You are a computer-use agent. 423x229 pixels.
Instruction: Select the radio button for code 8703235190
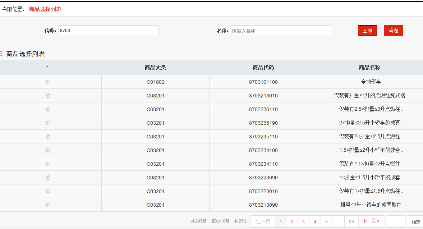coord(48,123)
